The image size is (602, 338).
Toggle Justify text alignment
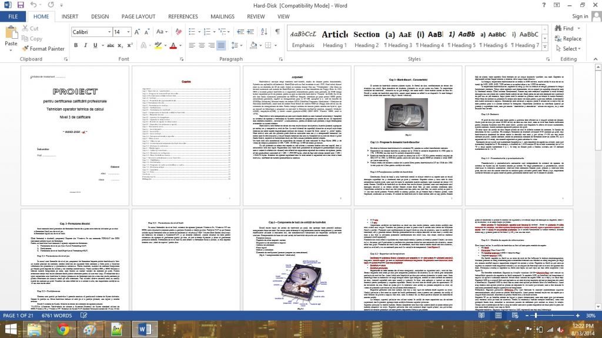tap(221, 45)
